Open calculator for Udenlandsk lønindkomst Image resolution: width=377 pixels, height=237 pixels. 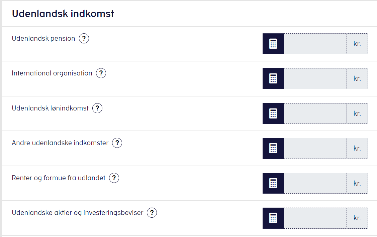[x=273, y=113]
